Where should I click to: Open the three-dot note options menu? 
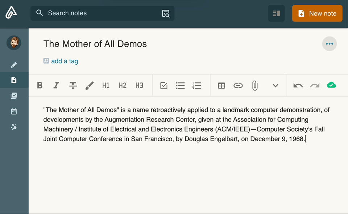330,44
